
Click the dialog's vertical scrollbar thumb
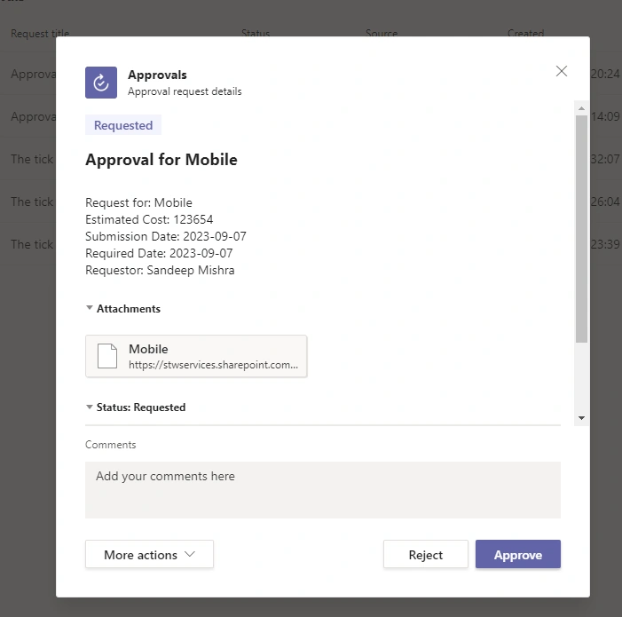(x=581, y=229)
